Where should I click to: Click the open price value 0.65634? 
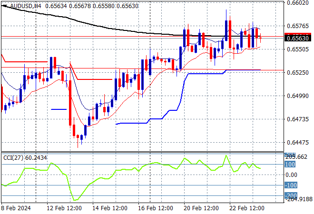56,6
